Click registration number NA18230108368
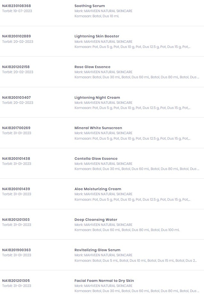Screen dimensions: 204x294 point(16,6)
